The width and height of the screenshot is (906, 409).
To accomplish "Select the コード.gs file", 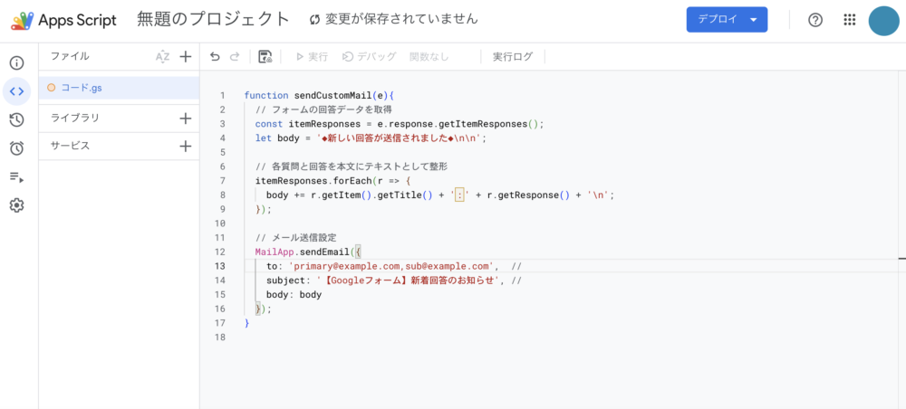I will (119, 88).
